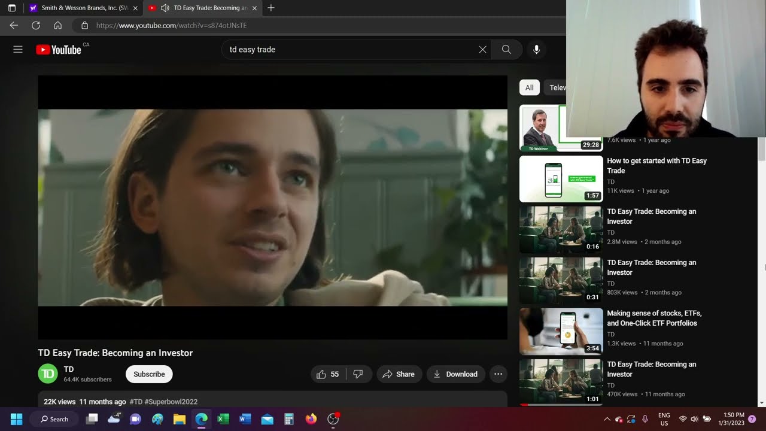
Task: Open Calculator from the taskbar
Action: 289,419
